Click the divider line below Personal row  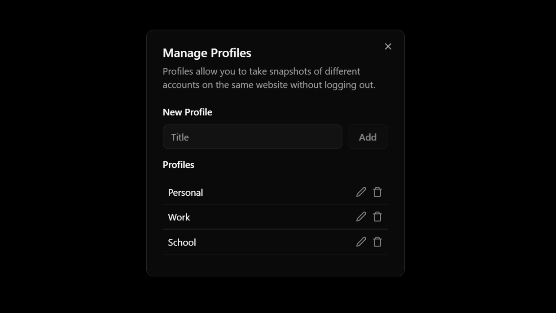[x=276, y=204]
